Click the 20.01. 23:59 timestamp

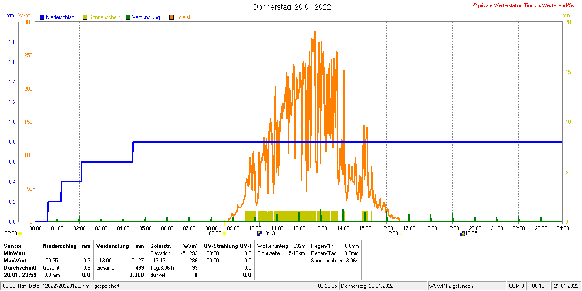(20, 275)
